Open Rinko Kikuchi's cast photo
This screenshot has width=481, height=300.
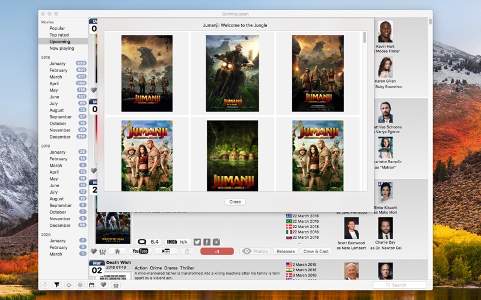(385, 193)
